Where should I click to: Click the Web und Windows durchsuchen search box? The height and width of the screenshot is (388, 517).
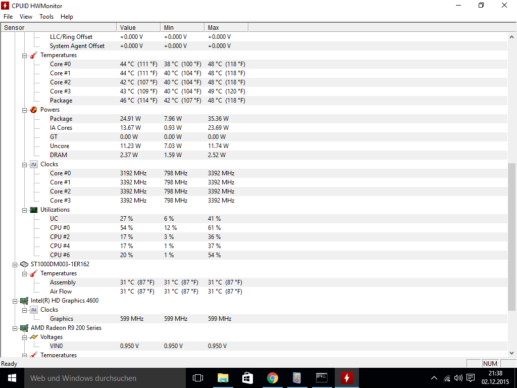[105, 378]
